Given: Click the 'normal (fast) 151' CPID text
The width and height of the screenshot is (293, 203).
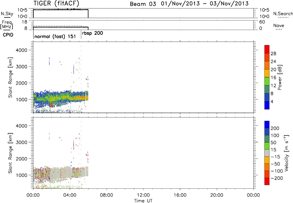Looking at the screenshot, I should click(x=55, y=36).
